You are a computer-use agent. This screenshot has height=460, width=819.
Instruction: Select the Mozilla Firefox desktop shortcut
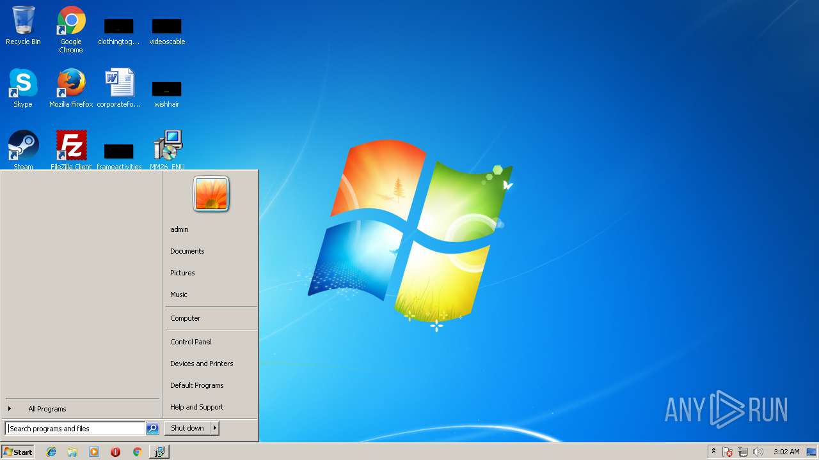[x=71, y=88]
